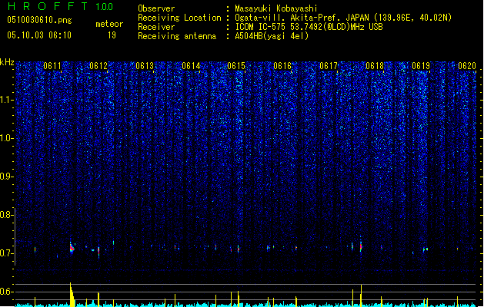Click the 0.7 frequency axis label
The width and height of the screenshot is (484, 307).
pos(7,253)
